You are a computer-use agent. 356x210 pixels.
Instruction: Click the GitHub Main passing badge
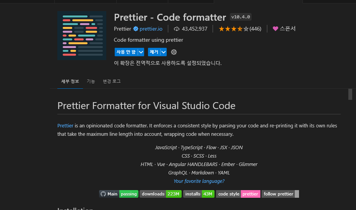click(x=119, y=194)
